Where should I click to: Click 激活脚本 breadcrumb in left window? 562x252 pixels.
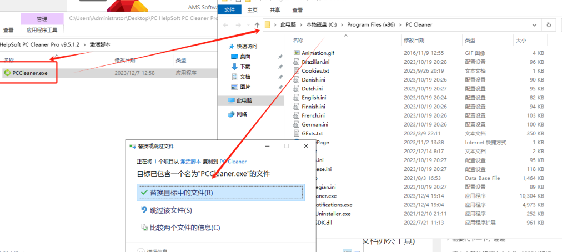(100, 45)
